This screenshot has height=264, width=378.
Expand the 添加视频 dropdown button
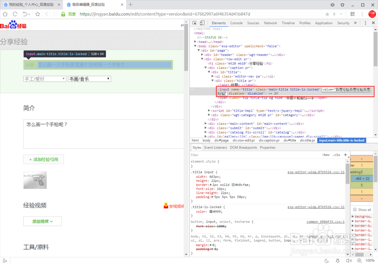tap(42, 221)
